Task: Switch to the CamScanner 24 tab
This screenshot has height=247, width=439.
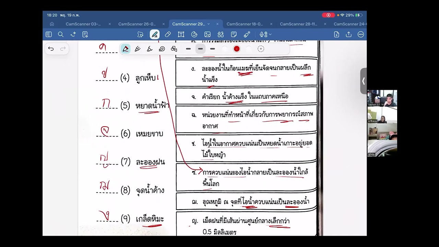Action: click(350, 24)
